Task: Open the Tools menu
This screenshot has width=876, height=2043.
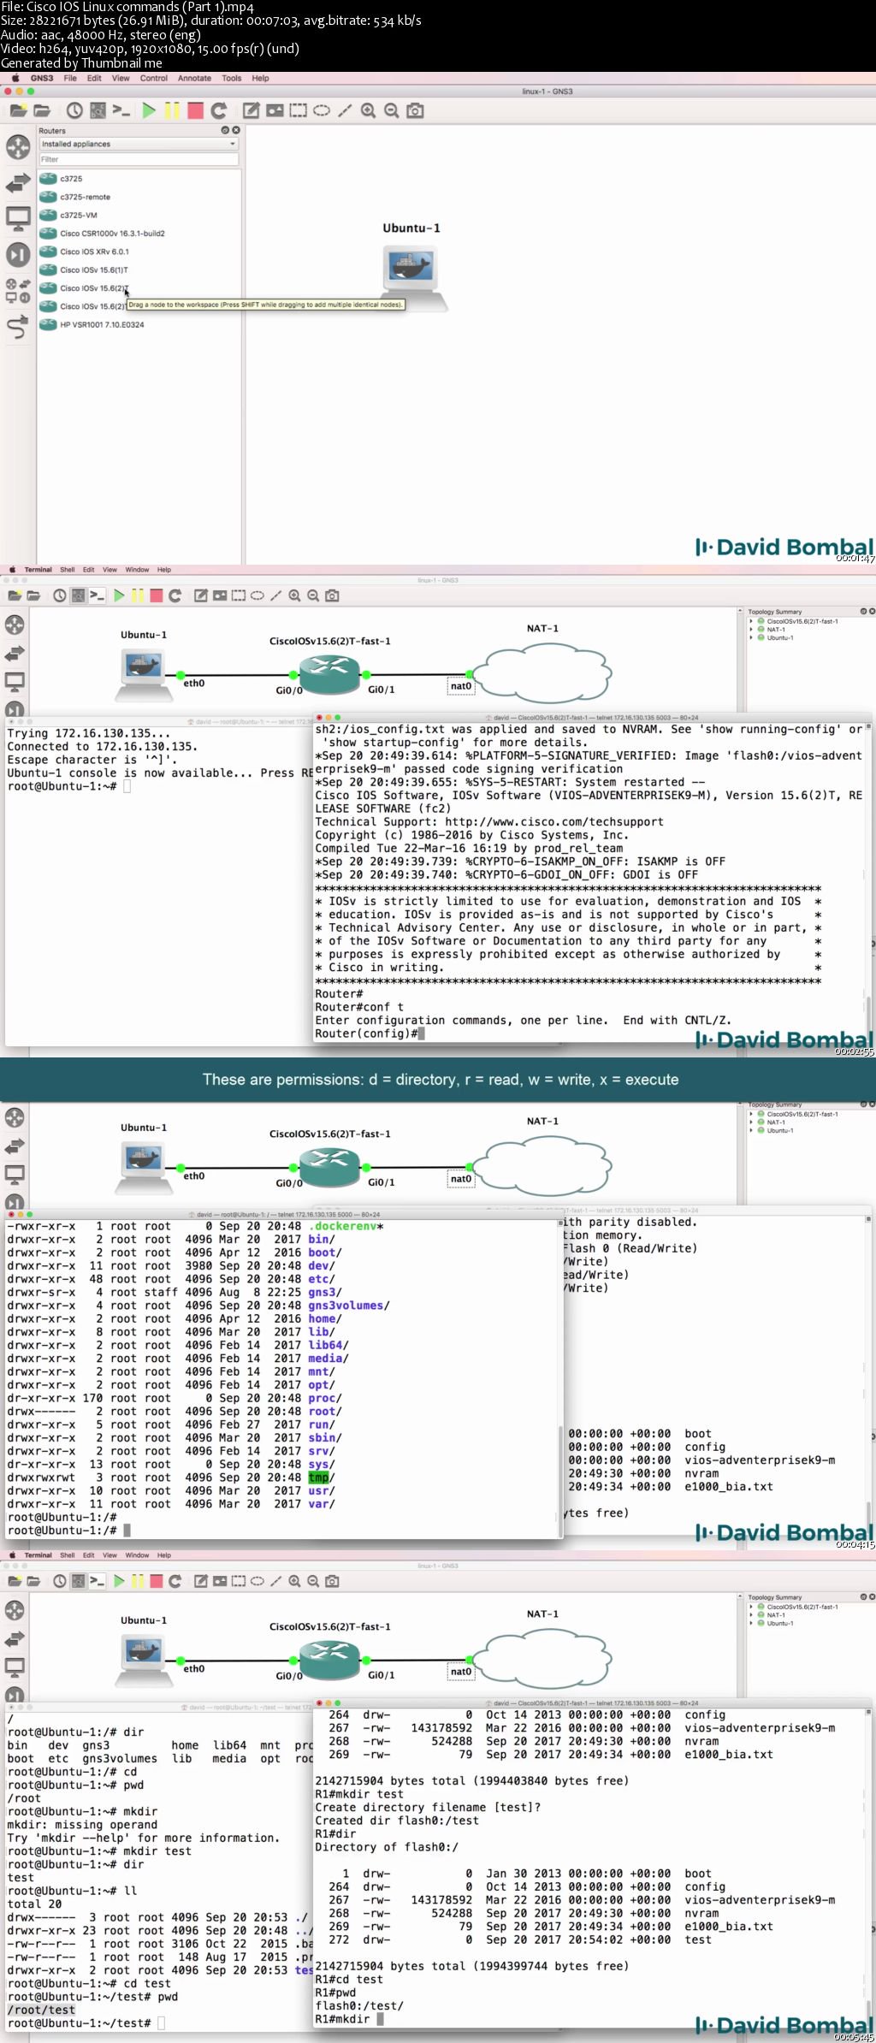Action: click(232, 78)
